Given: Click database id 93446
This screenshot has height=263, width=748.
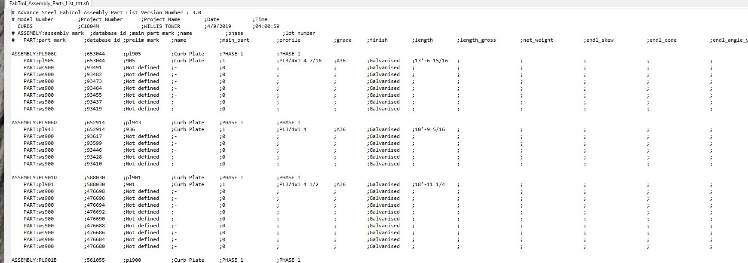Looking at the screenshot, I should (x=95, y=150).
